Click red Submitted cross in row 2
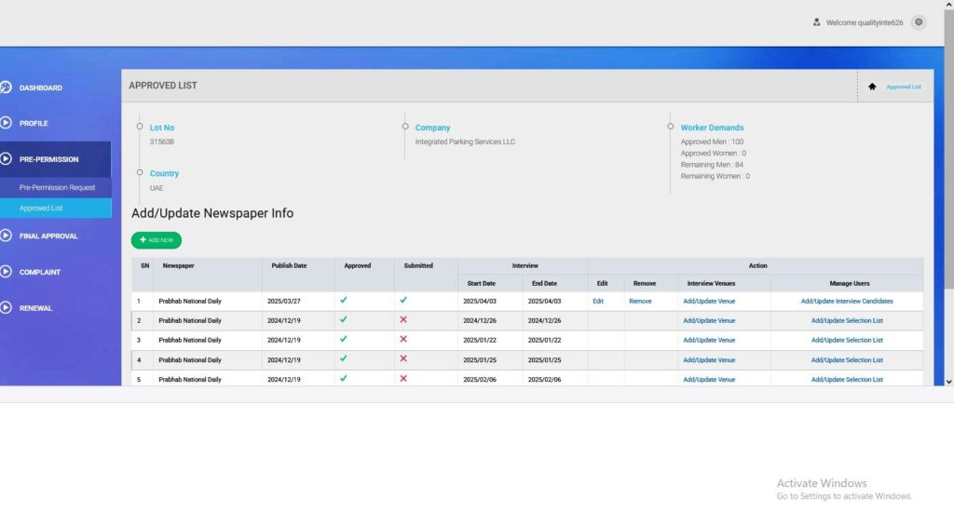The image size is (954, 526). [x=403, y=320]
